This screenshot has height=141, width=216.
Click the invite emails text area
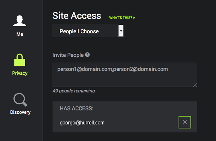click(125, 75)
